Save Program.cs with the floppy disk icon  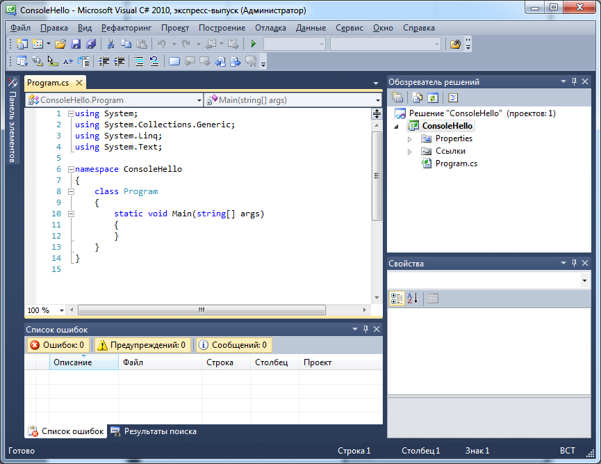[x=76, y=44]
